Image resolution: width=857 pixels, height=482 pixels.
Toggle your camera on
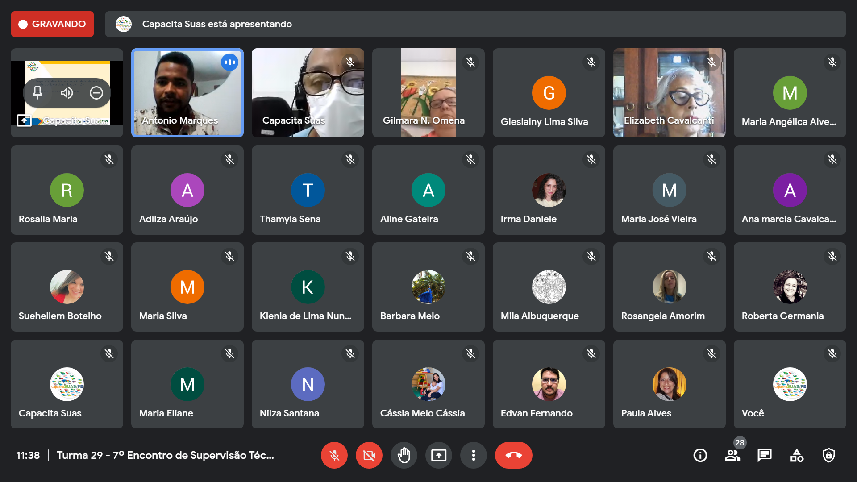pos(369,455)
